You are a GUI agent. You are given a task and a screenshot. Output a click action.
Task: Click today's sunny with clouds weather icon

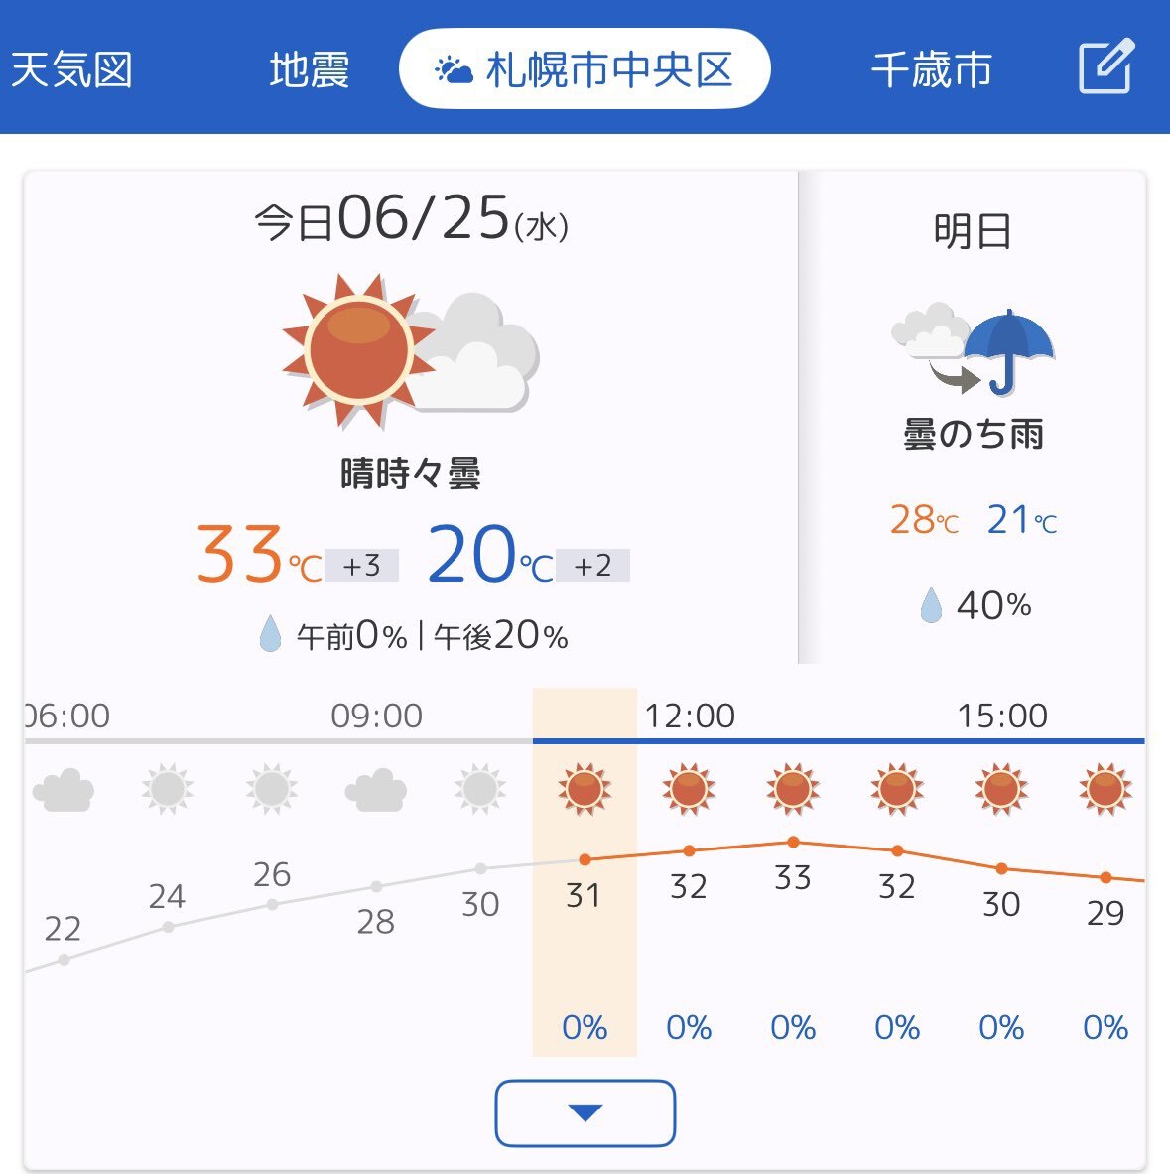(410, 351)
